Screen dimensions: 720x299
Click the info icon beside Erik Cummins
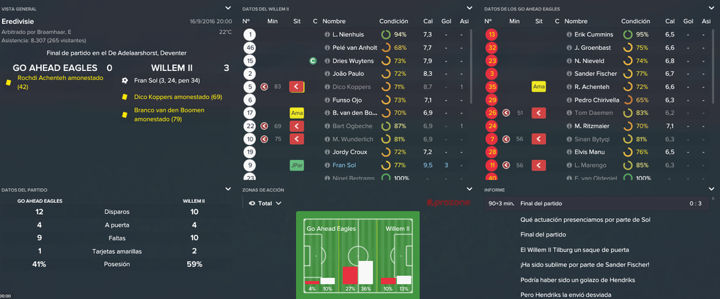point(570,35)
